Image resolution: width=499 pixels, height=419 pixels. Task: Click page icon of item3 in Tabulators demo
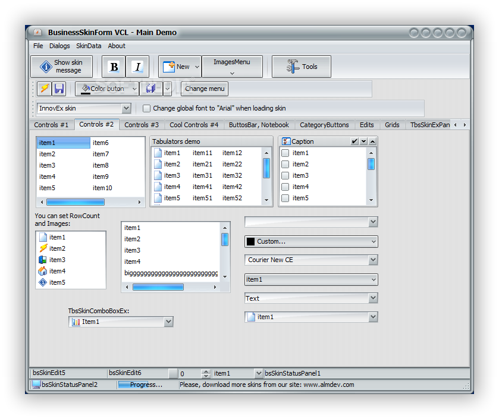tap(158, 175)
